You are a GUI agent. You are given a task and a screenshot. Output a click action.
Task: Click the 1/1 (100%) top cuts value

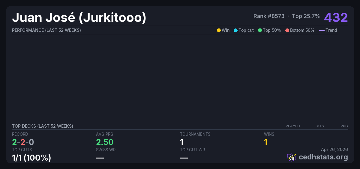[31, 158]
